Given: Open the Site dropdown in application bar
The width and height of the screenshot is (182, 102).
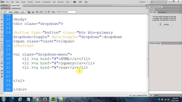Looking at the screenshot, I should pyautogui.click(x=86, y=2).
